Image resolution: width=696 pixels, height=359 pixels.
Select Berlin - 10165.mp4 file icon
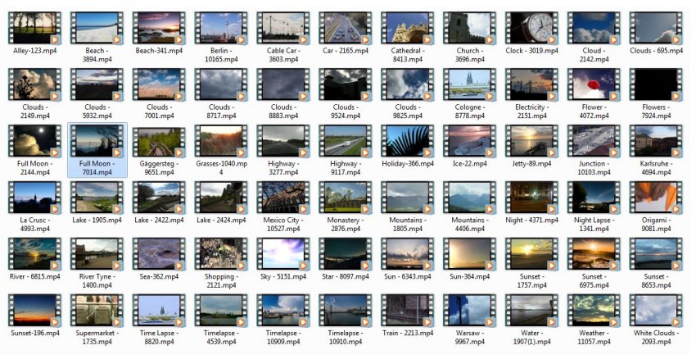pyautogui.click(x=221, y=29)
